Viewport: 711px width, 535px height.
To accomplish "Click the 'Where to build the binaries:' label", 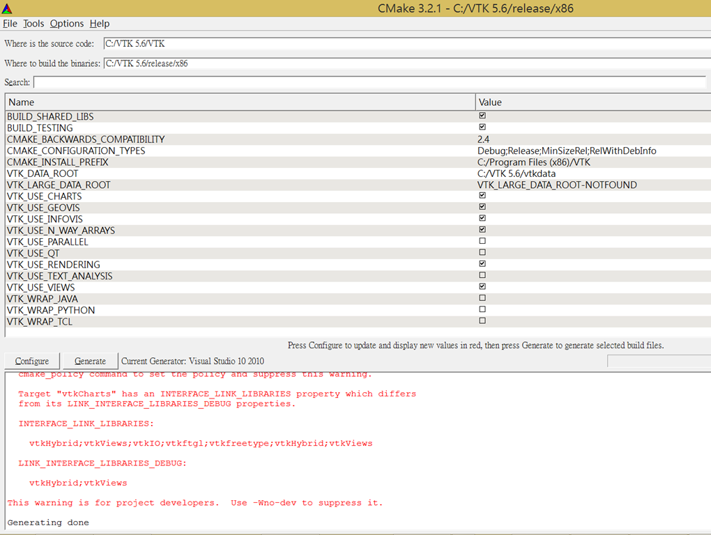I will [x=52, y=63].
